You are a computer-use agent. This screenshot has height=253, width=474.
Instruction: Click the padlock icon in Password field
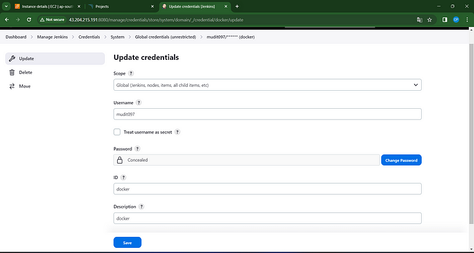(x=120, y=160)
